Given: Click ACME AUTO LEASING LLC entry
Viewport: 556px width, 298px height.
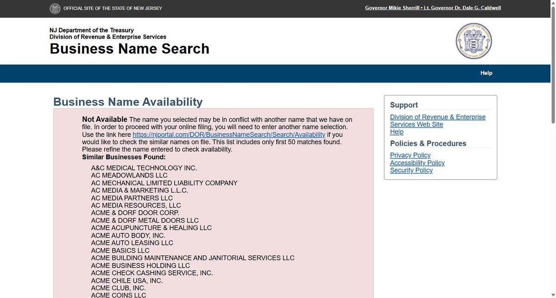Looking at the screenshot, I should pos(132,243).
